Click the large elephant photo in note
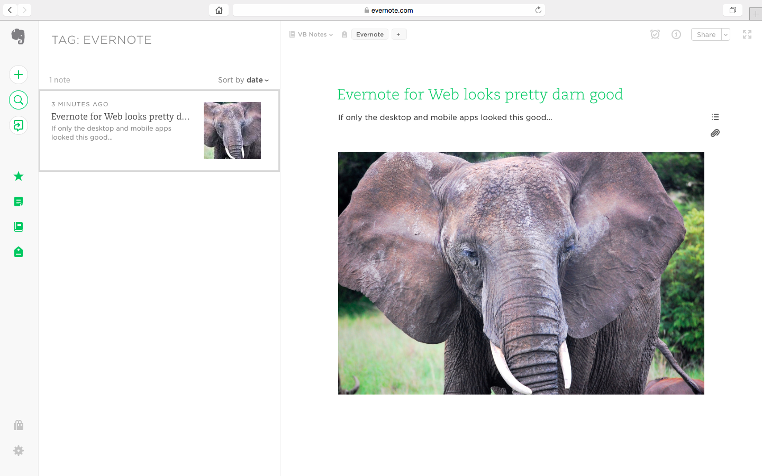Viewport: 762px width, 476px height. [521, 273]
